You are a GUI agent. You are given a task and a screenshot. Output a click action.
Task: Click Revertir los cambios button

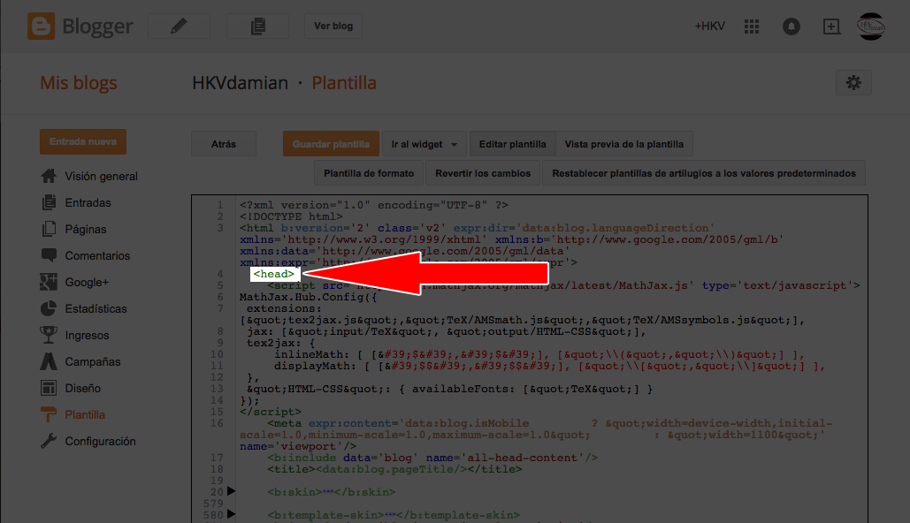483,173
